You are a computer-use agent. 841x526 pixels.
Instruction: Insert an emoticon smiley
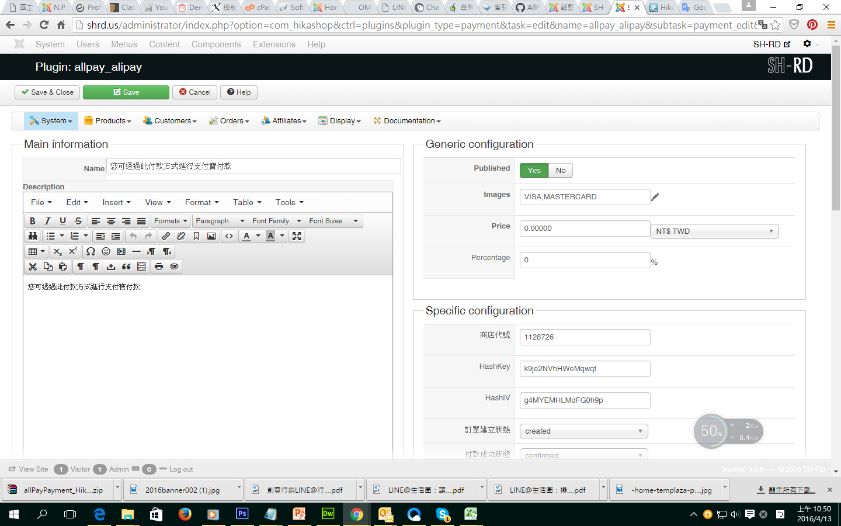pos(106,251)
